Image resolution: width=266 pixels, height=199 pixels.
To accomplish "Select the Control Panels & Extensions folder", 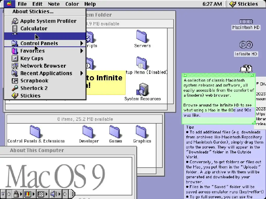I will pyautogui.click(x=36, y=132).
